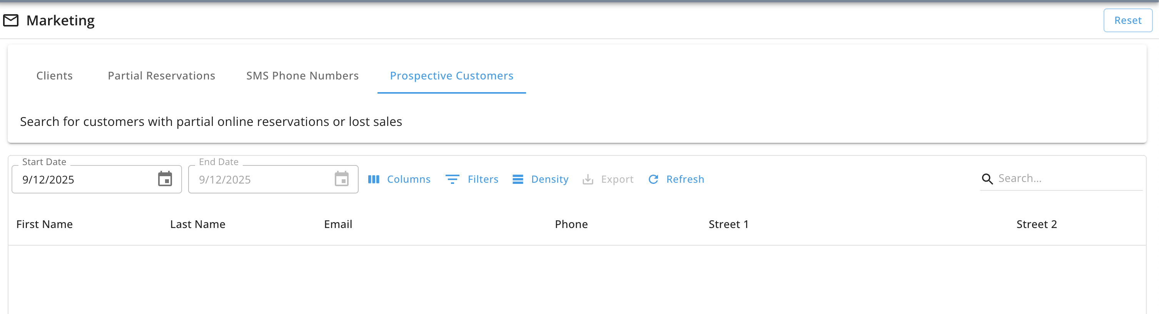Open the Partial Reservations tab

point(162,76)
